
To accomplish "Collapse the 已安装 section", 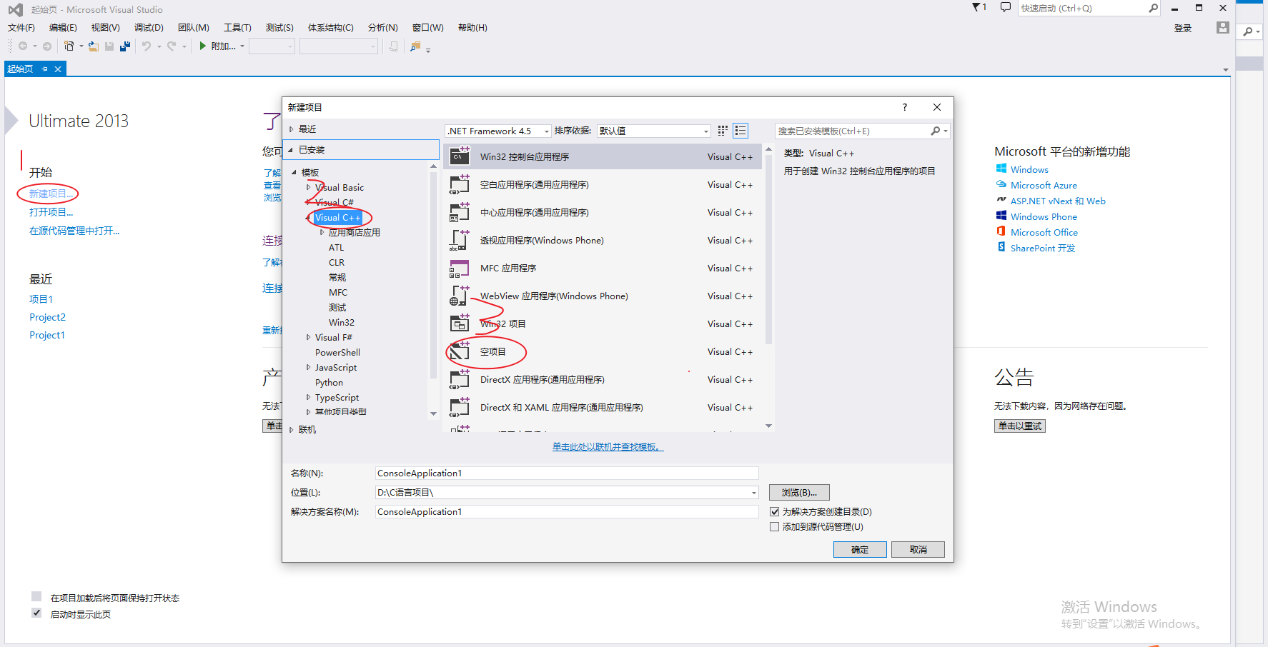I will [x=291, y=150].
